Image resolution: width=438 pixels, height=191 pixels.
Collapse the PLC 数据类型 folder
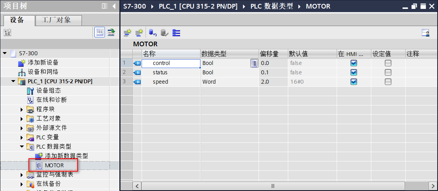(x=22, y=147)
